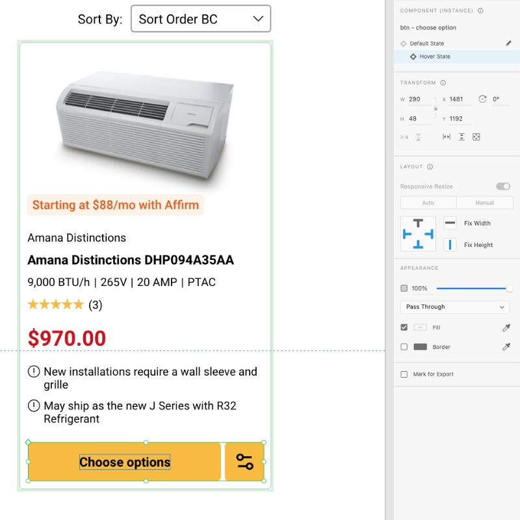Viewport: 520px width, 520px height.
Task: Click the flip vertical icon in Transform panel
Action: [x=419, y=136]
